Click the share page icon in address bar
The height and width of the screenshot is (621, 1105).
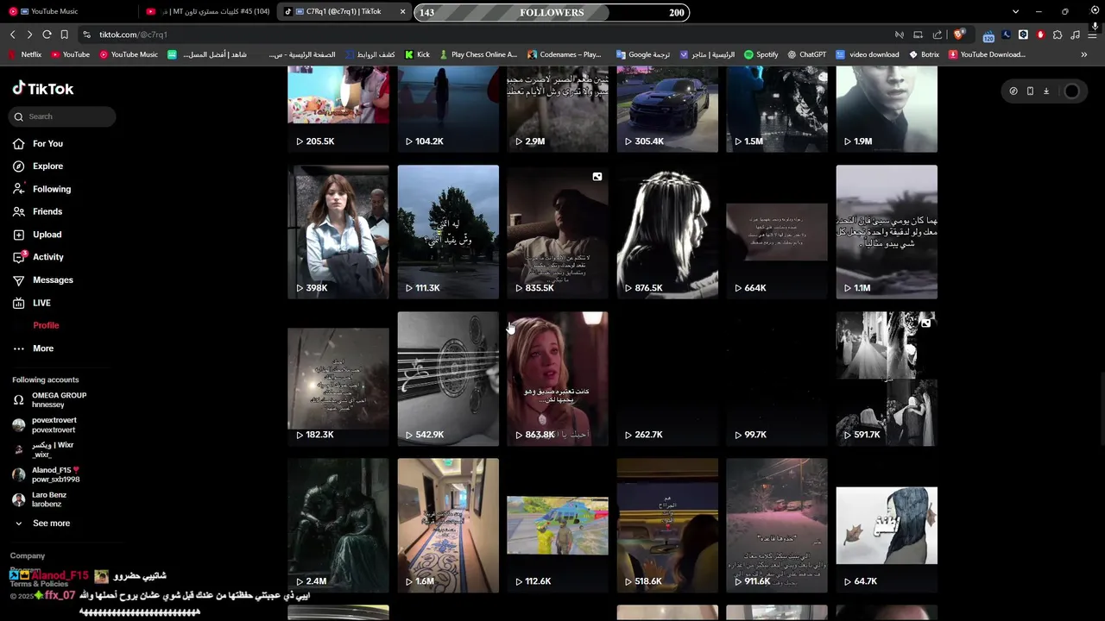coord(938,34)
